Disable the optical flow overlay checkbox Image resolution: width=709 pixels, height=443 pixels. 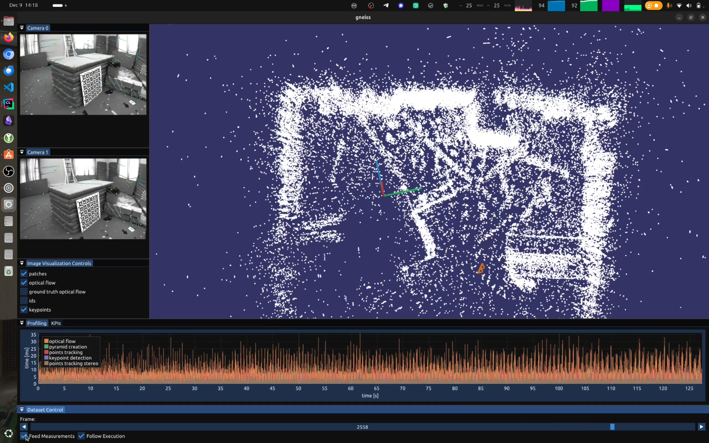[x=24, y=283]
